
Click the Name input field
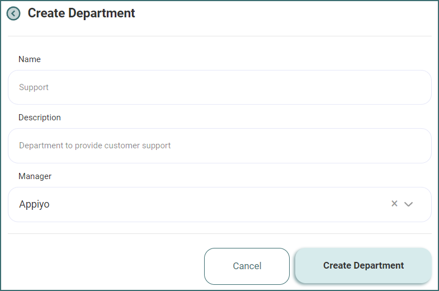219,87
